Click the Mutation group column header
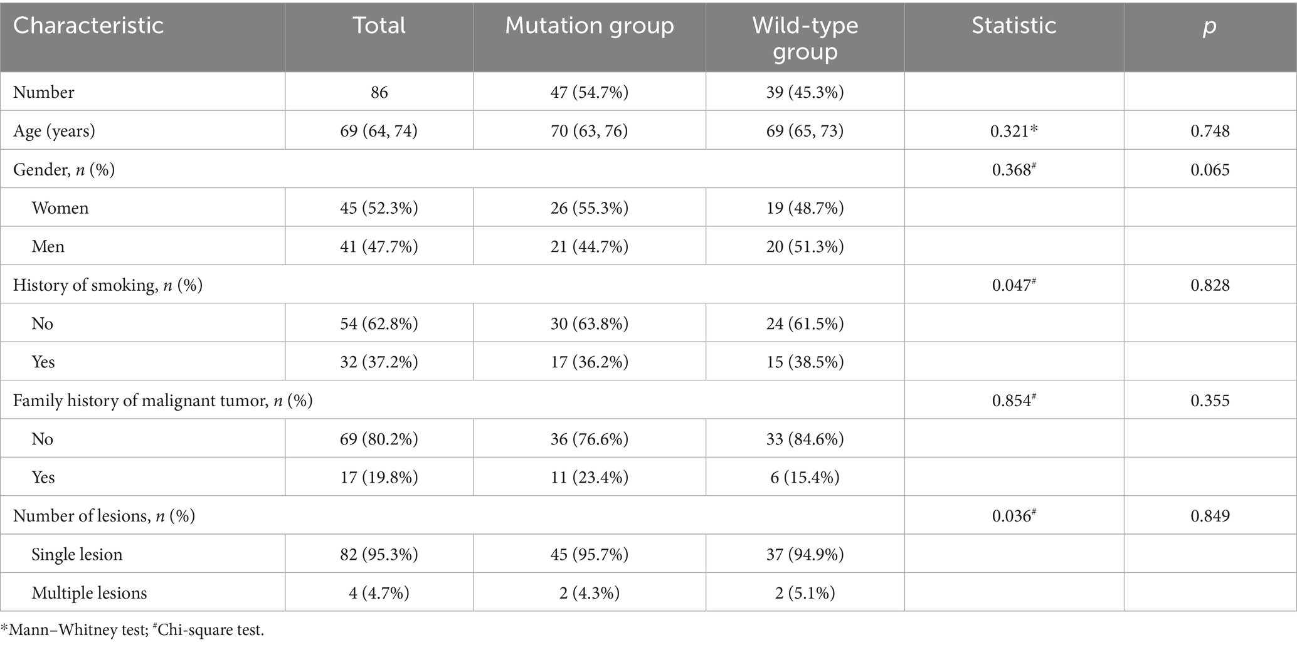The width and height of the screenshot is (1297, 645). coord(589,26)
